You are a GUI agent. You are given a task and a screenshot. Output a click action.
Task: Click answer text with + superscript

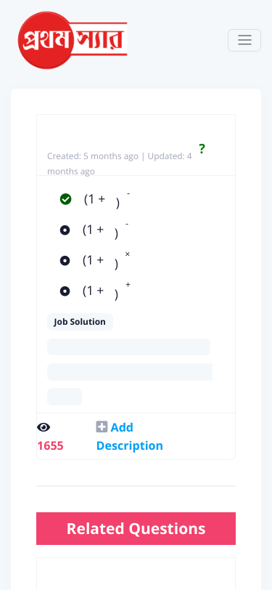click(x=107, y=291)
